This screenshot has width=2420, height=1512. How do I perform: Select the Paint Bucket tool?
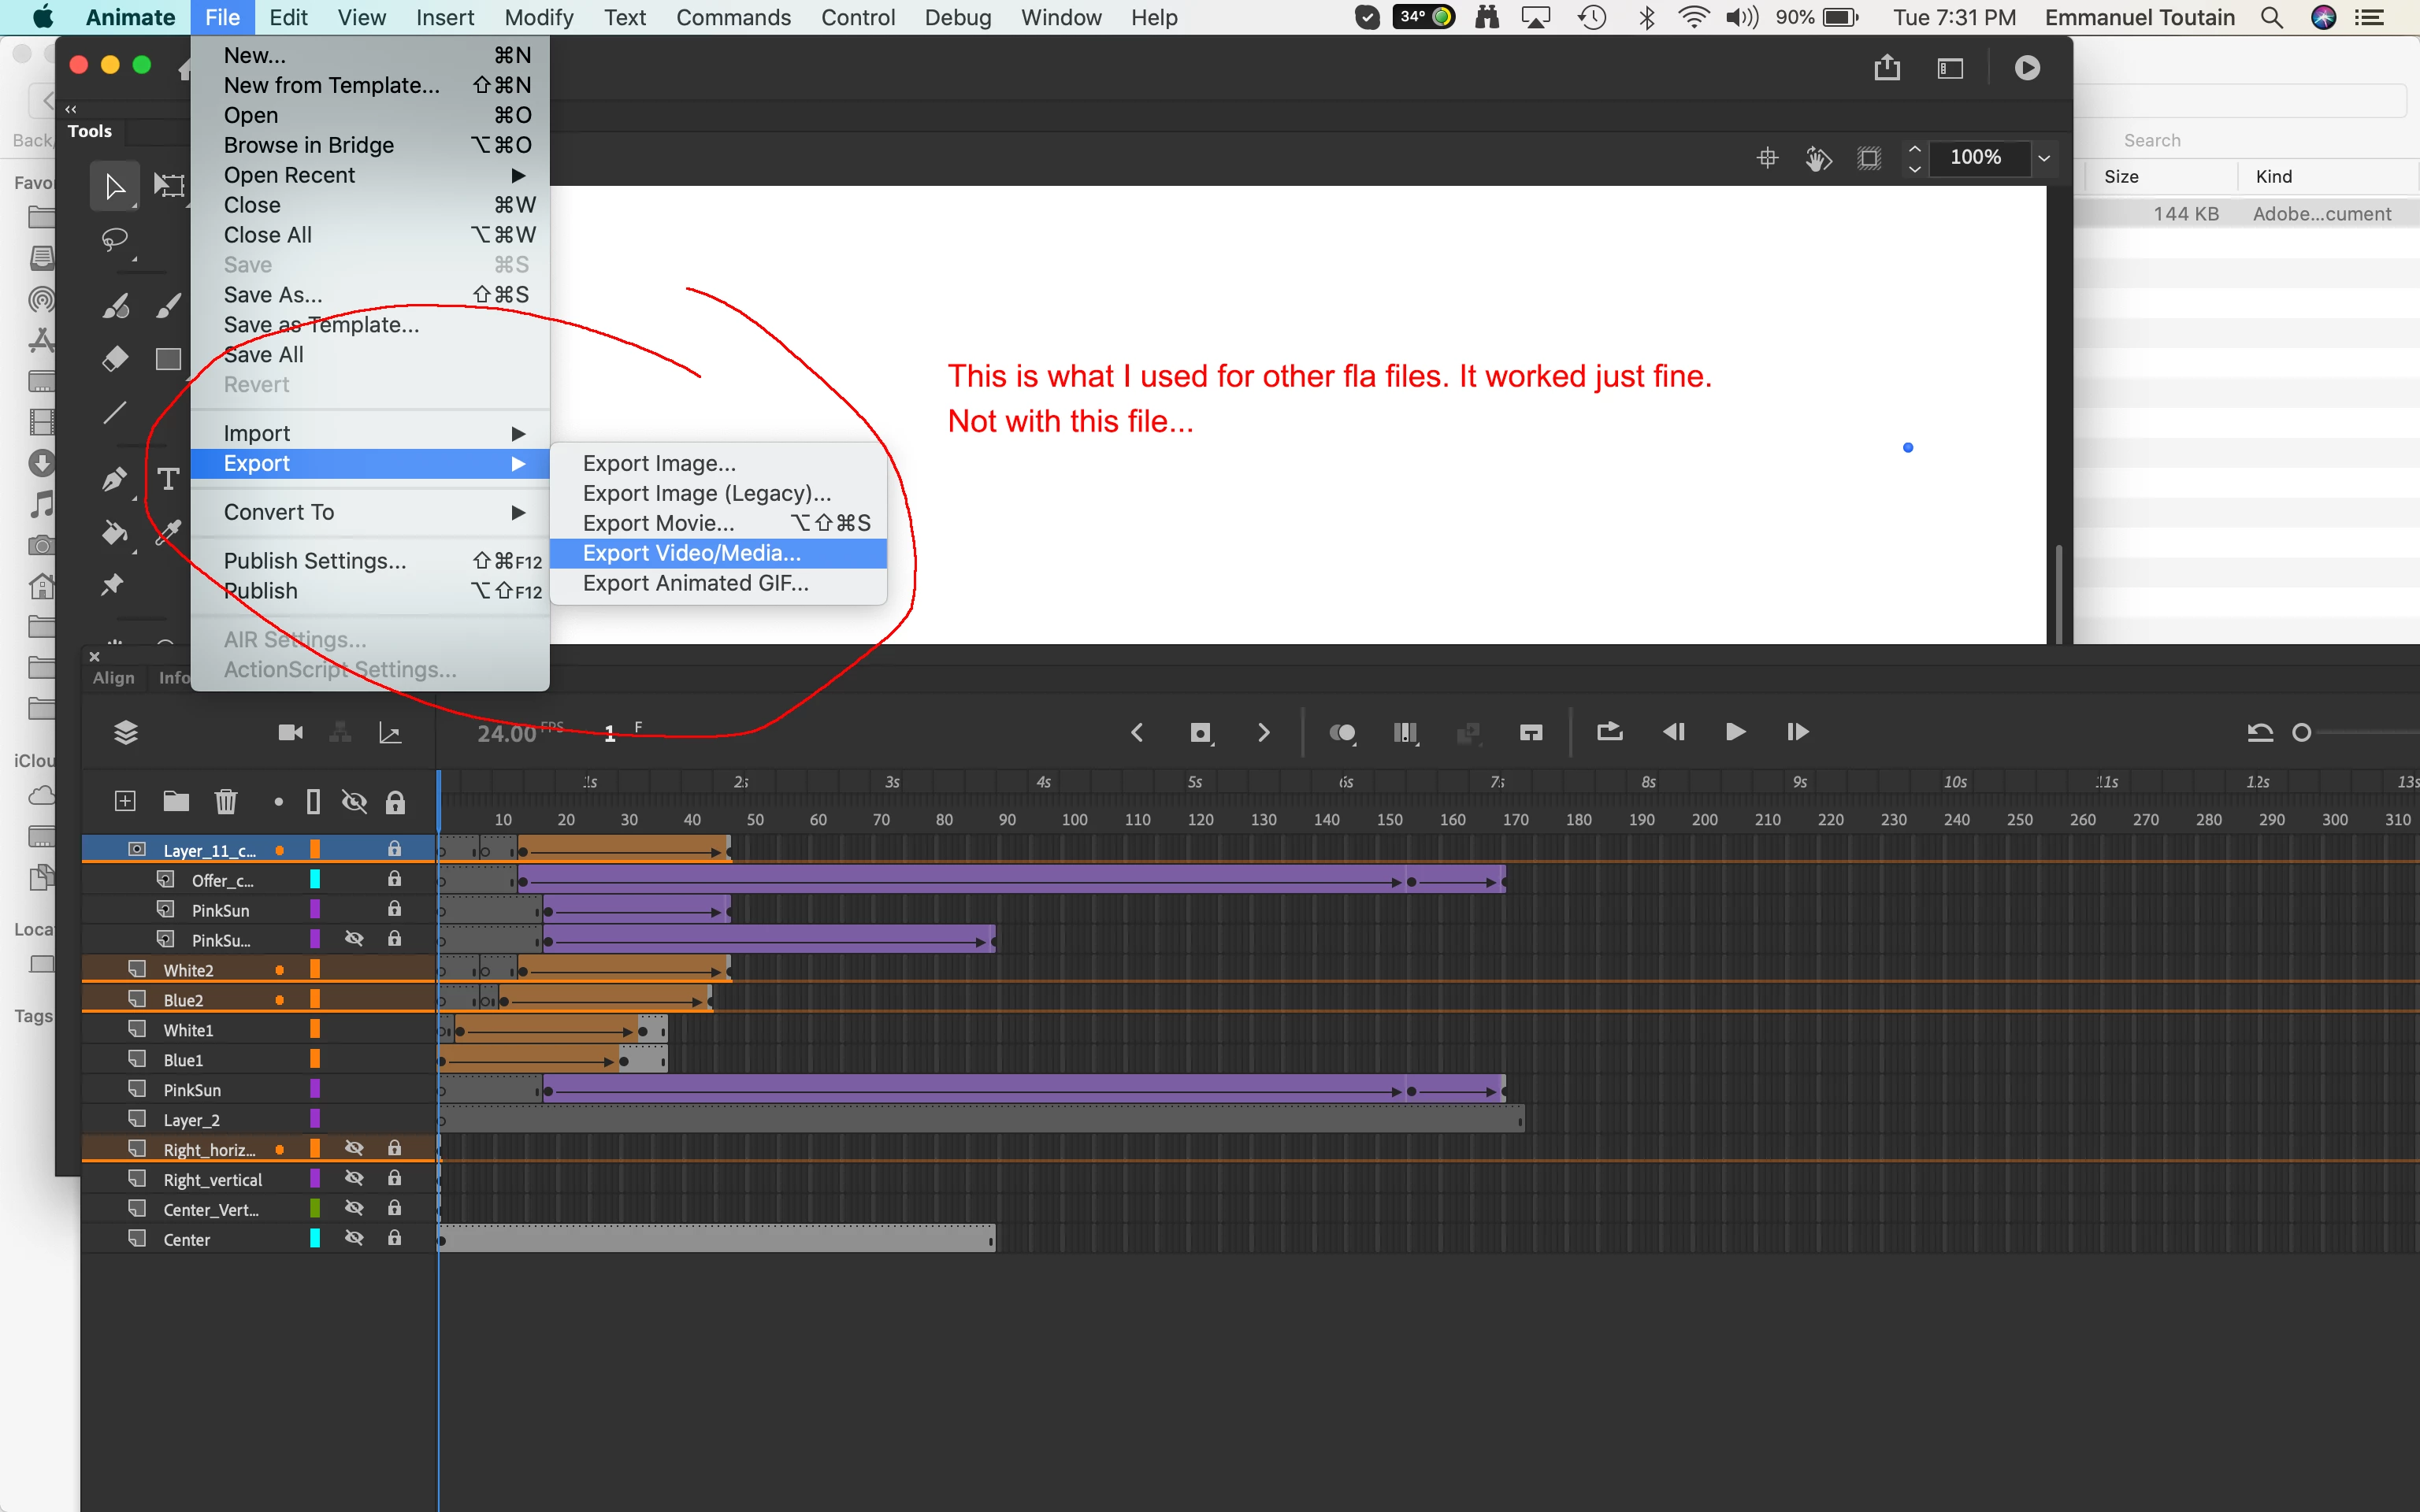point(115,533)
